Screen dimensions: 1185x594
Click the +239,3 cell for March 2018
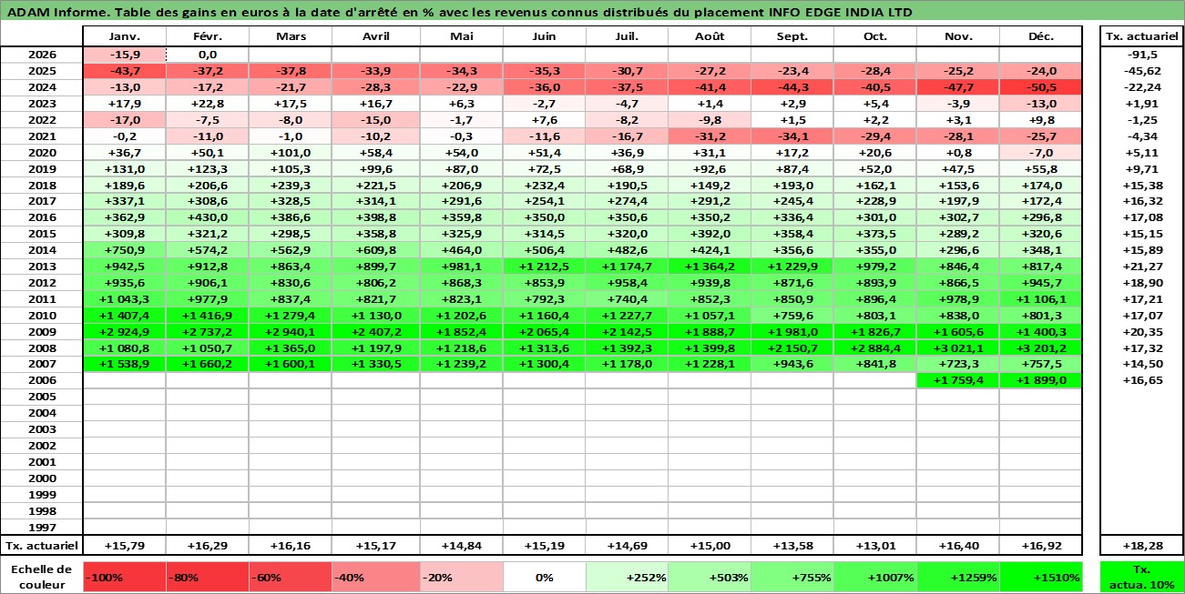tap(290, 185)
